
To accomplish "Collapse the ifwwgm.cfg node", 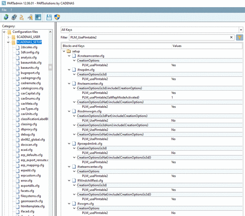I will point(69,204).
